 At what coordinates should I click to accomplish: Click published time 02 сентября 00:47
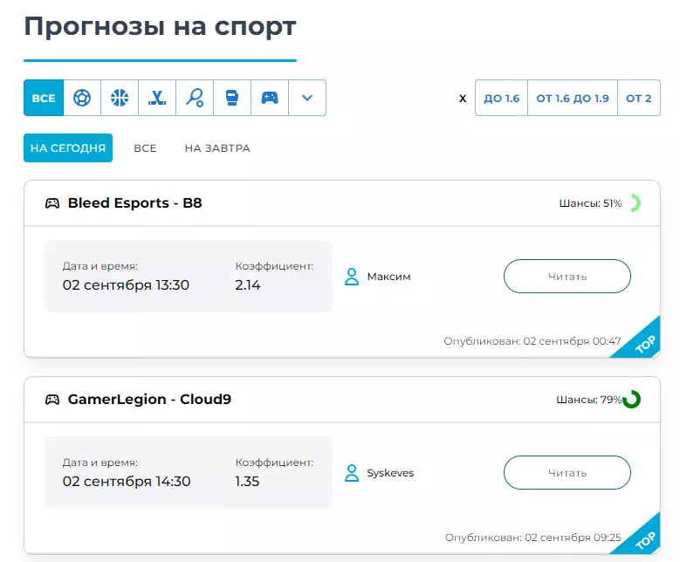[x=572, y=341]
